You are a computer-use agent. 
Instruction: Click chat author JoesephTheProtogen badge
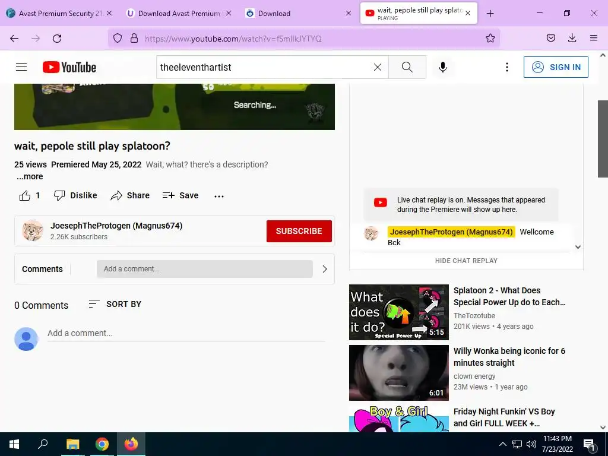click(451, 232)
